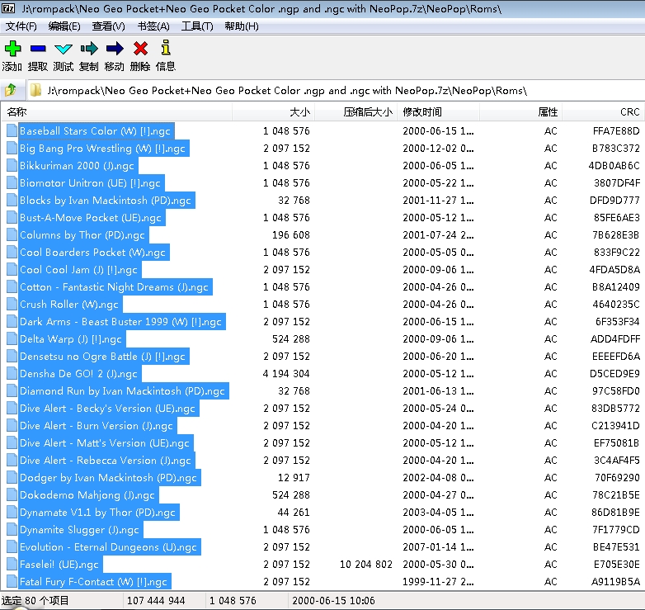Select Densha De GO! 2 (J).ngc
This screenshot has width=645, height=610.
78,374
